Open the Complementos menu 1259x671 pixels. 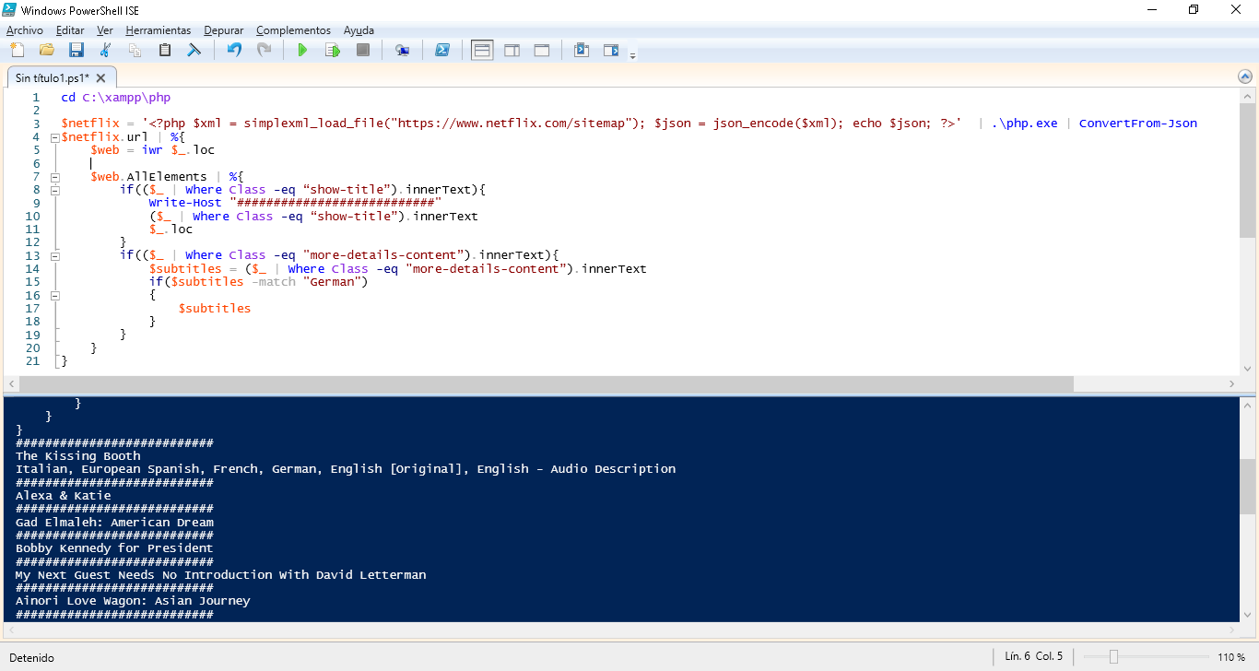coord(293,30)
